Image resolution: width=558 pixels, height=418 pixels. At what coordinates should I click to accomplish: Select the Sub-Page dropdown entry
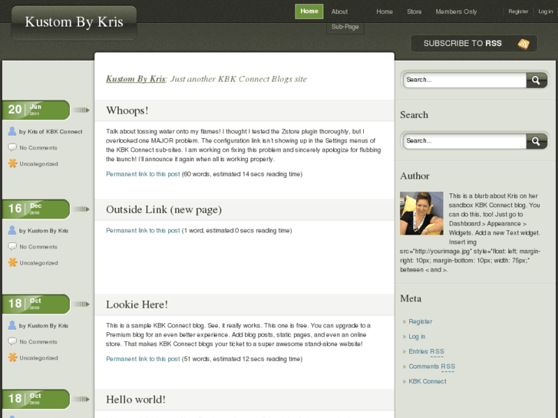pyautogui.click(x=345, y=27)
